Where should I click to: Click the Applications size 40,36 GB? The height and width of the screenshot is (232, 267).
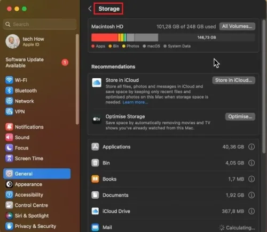[233, 147]
